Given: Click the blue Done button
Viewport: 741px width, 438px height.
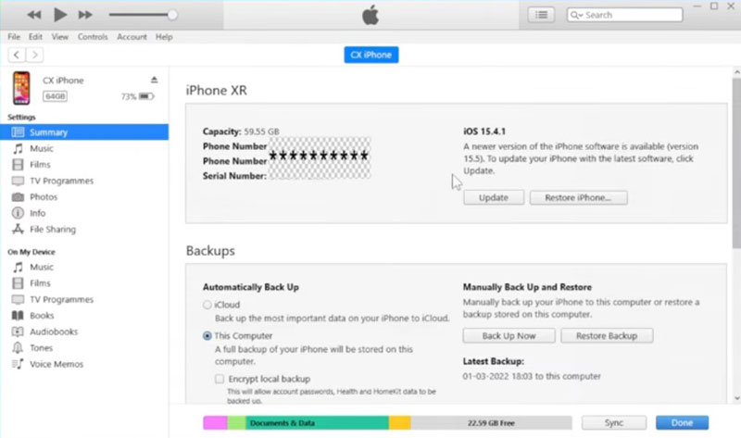Looking at the screenshot, I should 682,423.
